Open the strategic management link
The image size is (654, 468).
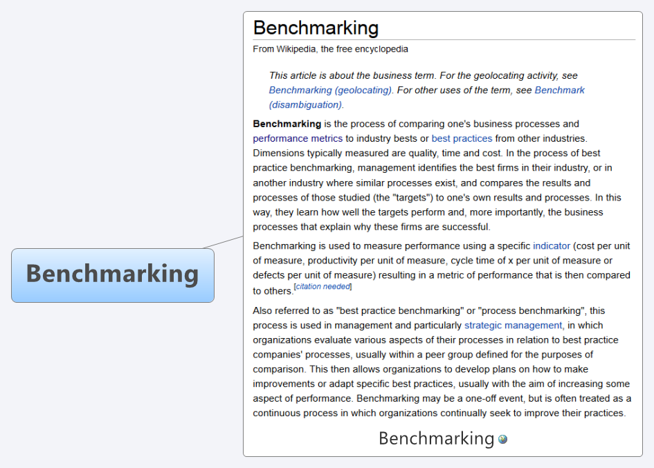click(514, 325)
